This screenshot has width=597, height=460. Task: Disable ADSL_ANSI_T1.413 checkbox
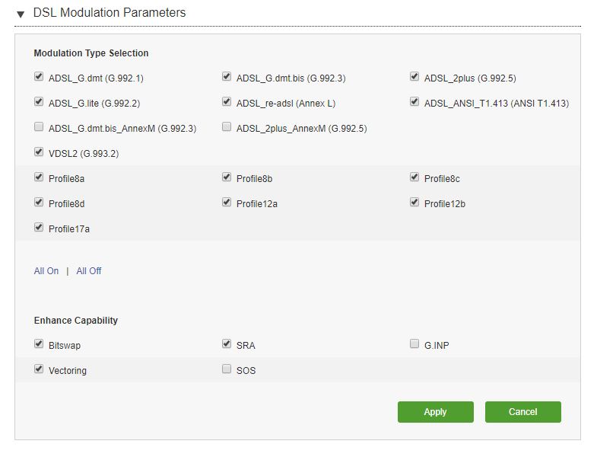point(414,101)
